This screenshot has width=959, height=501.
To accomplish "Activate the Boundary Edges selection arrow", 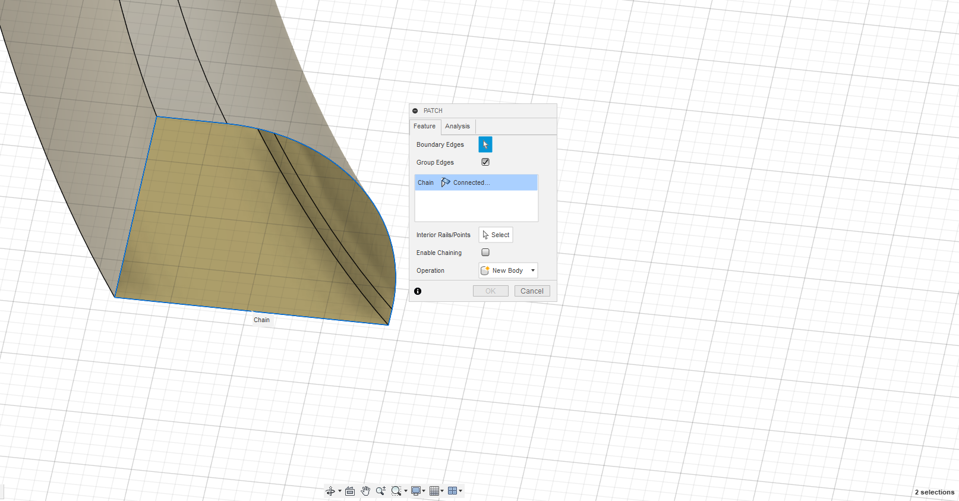I will (x=485, y=144).
